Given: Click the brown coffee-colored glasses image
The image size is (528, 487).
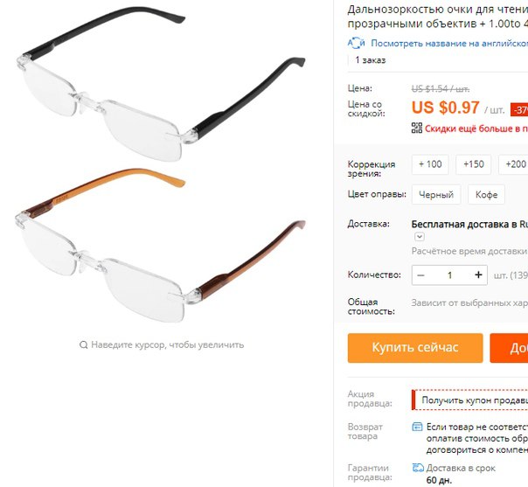Looking at the screenshot, I should tap(160, 245).
